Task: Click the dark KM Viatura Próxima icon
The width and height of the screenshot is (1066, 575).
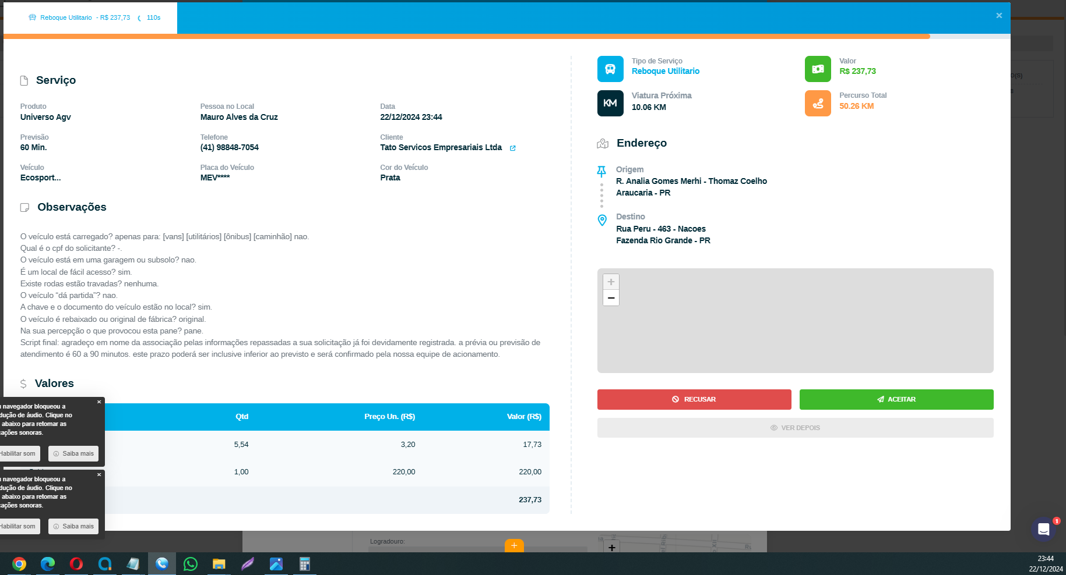Action: tap(610, 103)
